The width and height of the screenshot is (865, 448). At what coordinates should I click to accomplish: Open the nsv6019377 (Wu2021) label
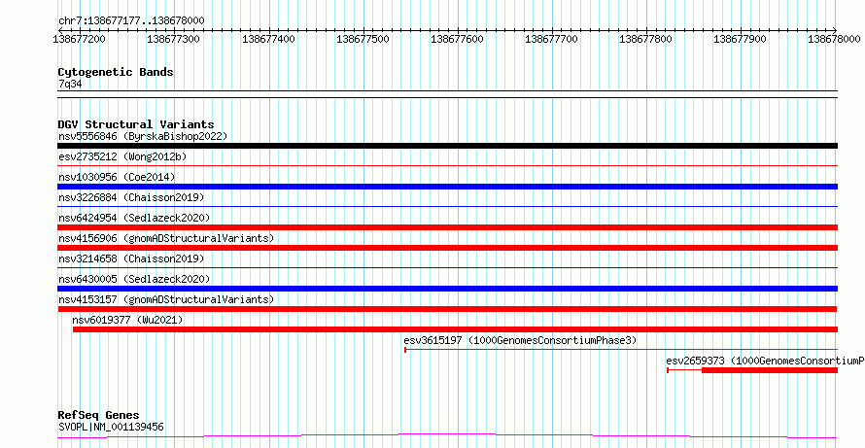click(x=127, y=320)
